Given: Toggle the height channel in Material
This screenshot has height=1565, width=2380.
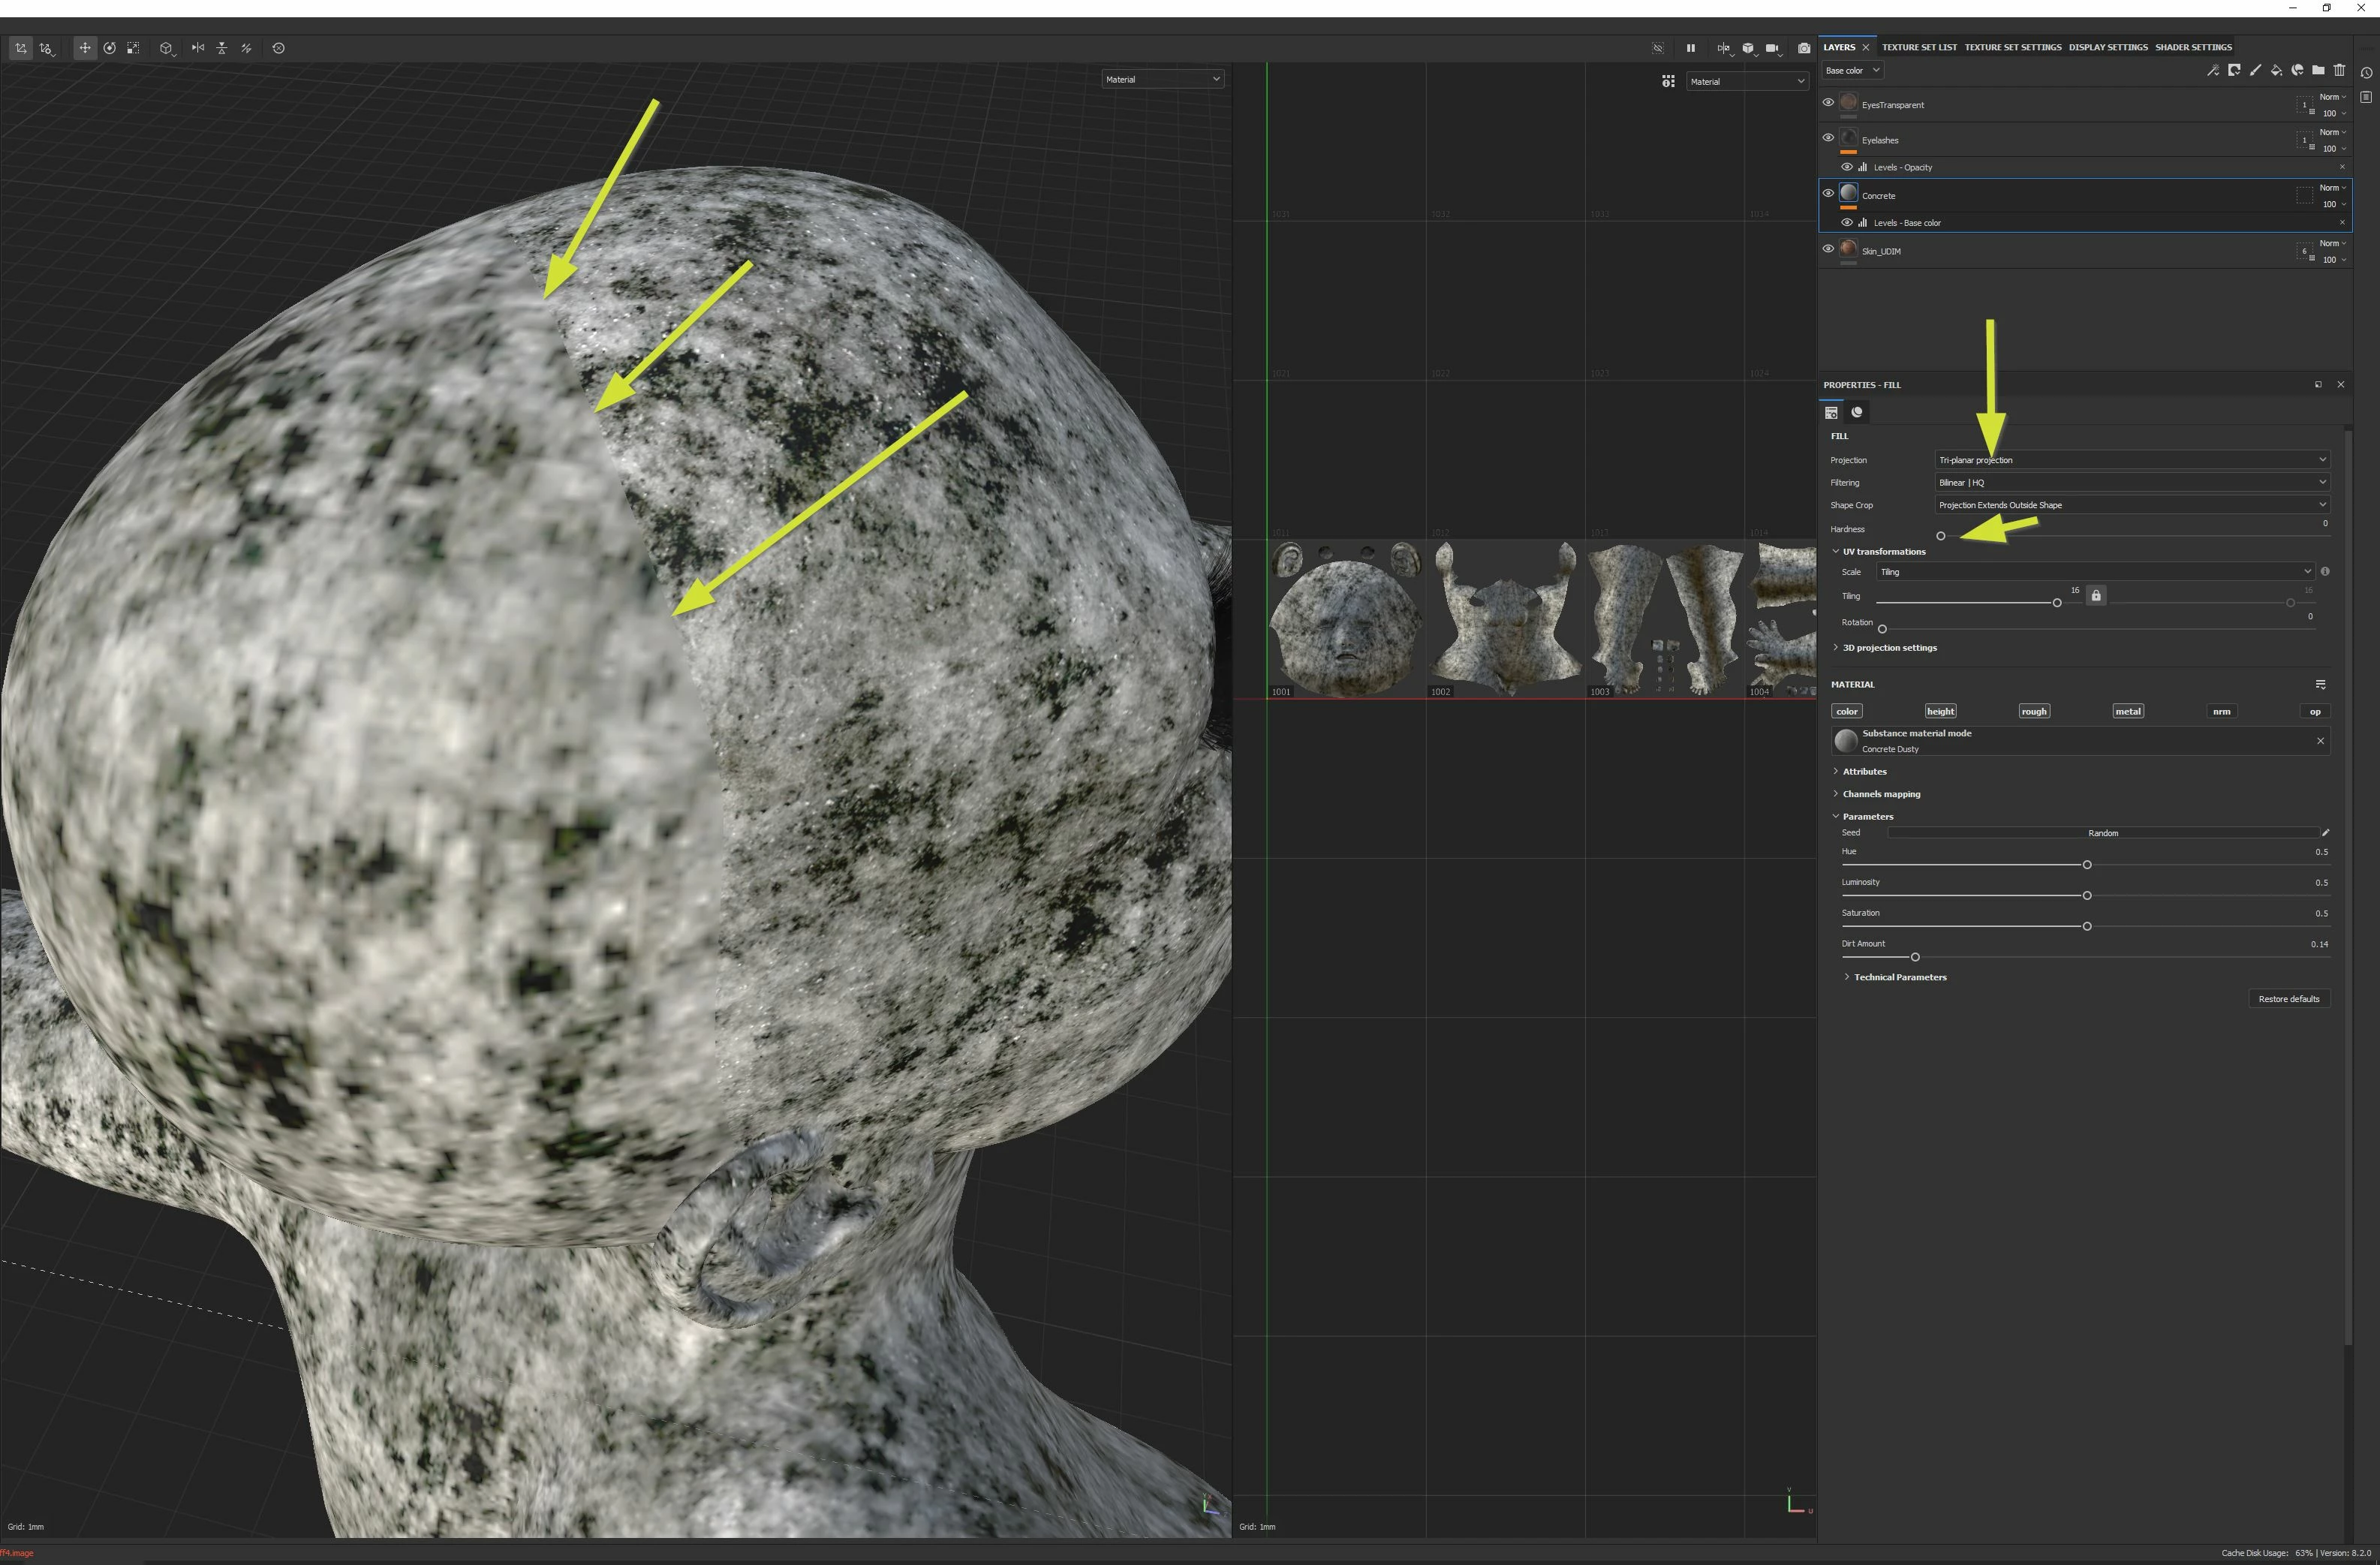Looking at the screenshot, I should click(1940, 711).
